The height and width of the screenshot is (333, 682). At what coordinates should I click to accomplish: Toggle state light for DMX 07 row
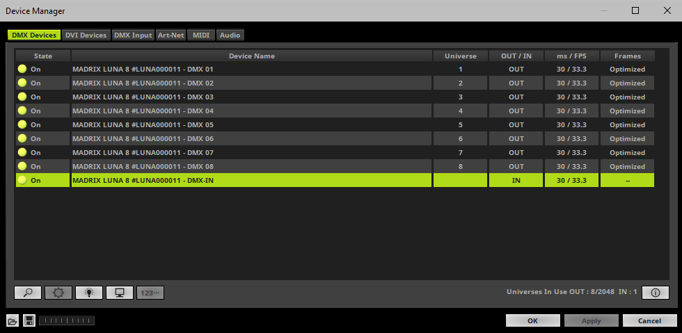[x=22, y=152]
